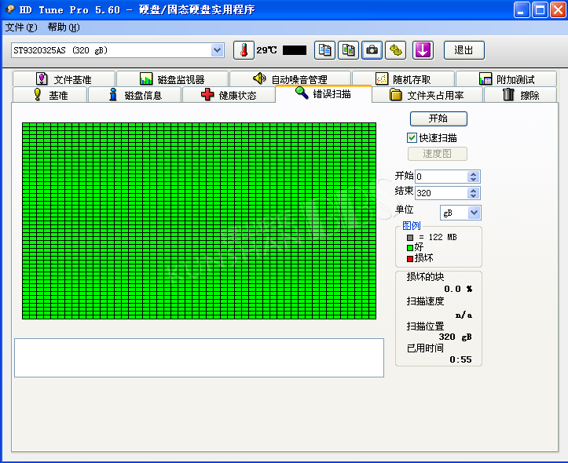Click the 320 gB scan position value
568x463 pixels.
coord(455,337)
